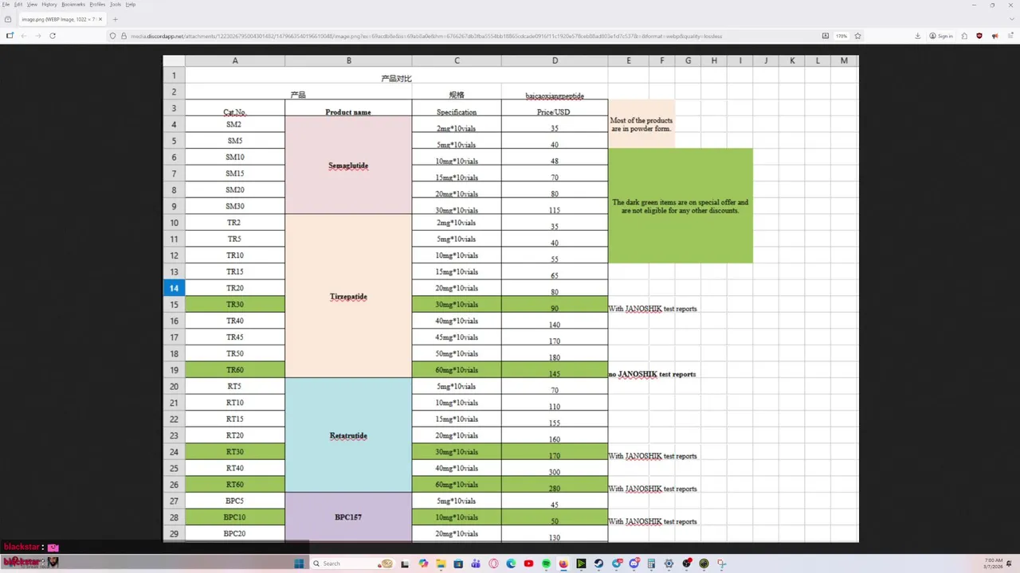The width and height of the screenshot is (1020, 573).
Task: Click the 45mg*10vials specification cell
Action: click(x=457, y=337)
